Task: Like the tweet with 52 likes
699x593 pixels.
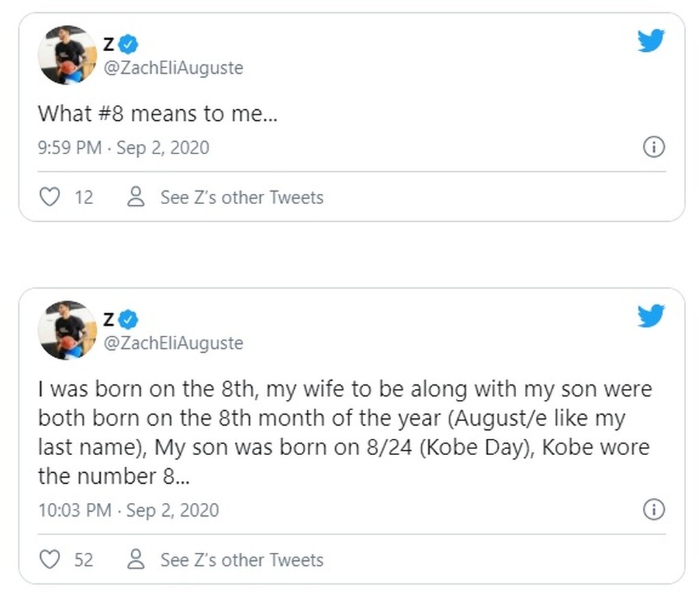Action: [x=49, y=560]
